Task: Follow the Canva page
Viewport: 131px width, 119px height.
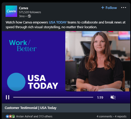Action: click(109, 8)
